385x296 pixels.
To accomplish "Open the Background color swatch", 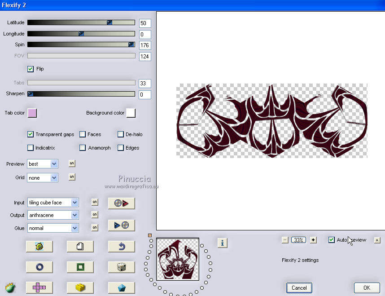I will tap(131, 113).
